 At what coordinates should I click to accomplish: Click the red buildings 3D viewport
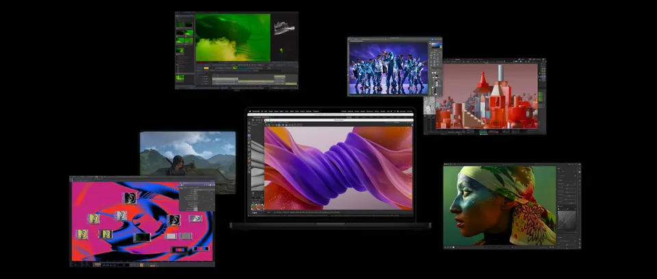click(487, 96)
